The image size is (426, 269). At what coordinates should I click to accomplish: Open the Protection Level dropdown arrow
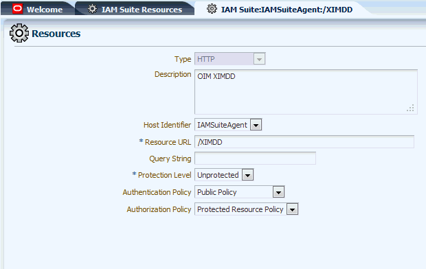(247, 175)
